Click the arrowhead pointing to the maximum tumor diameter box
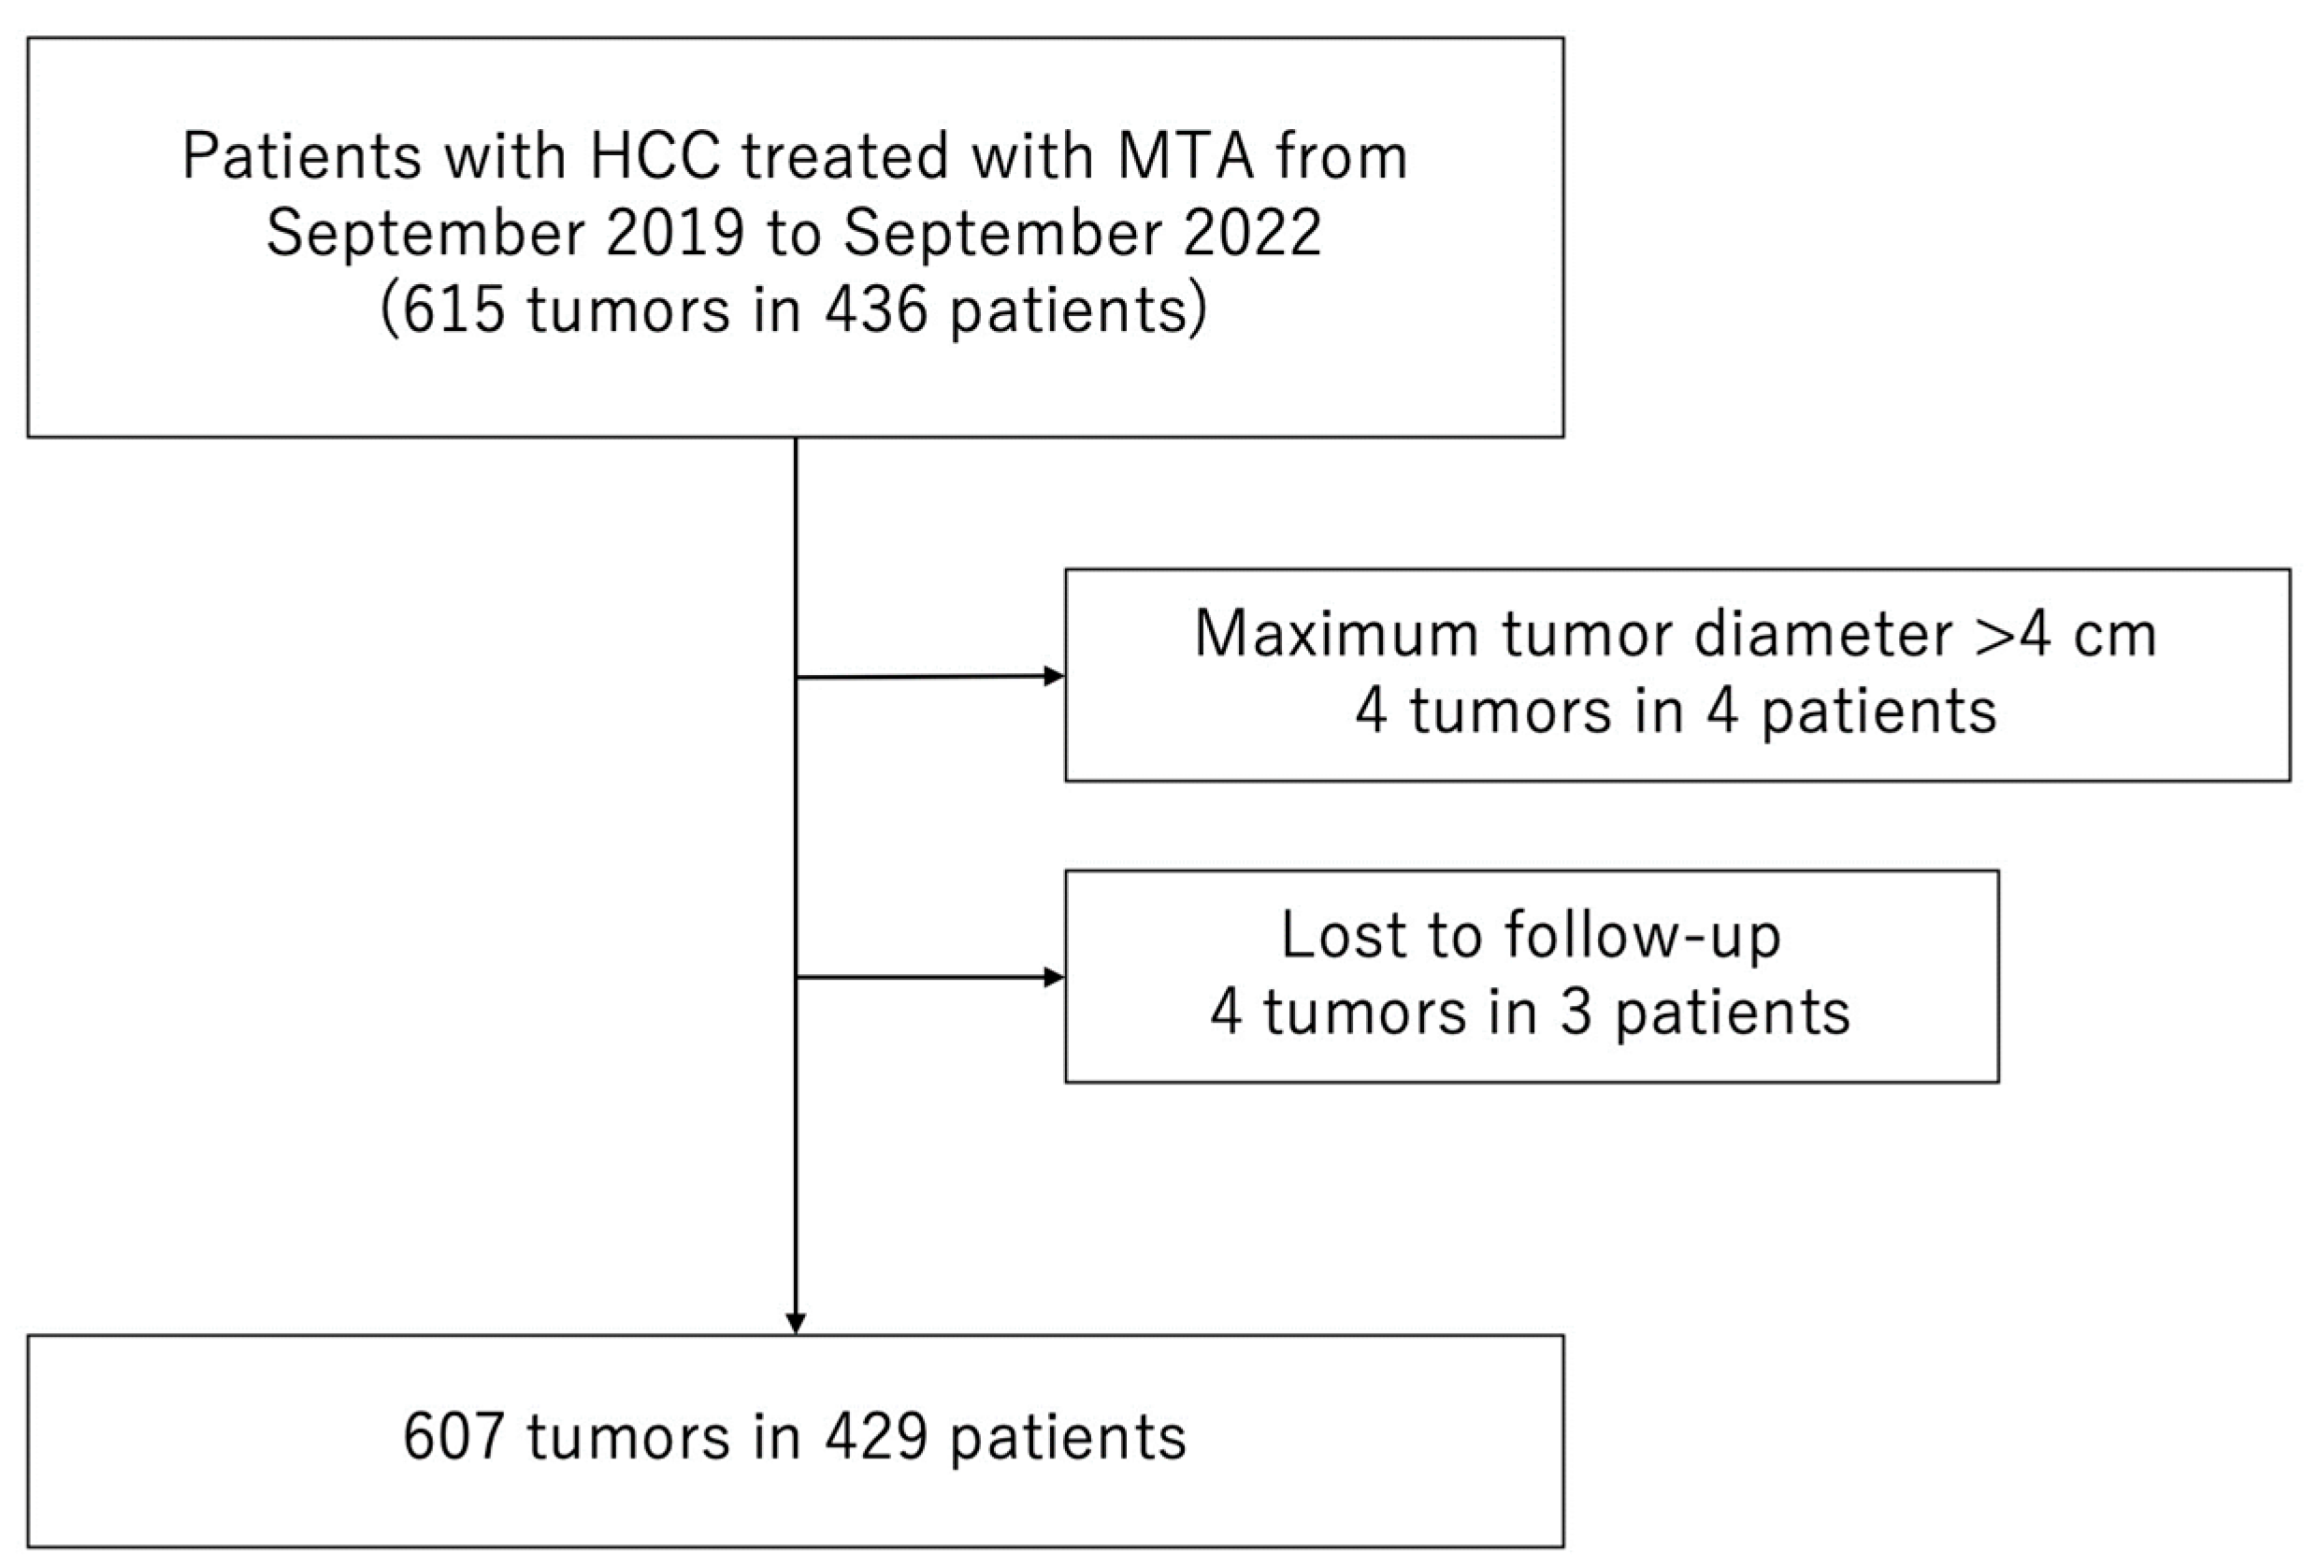The image size is (2317, 1566). [x=1054, y=677]
